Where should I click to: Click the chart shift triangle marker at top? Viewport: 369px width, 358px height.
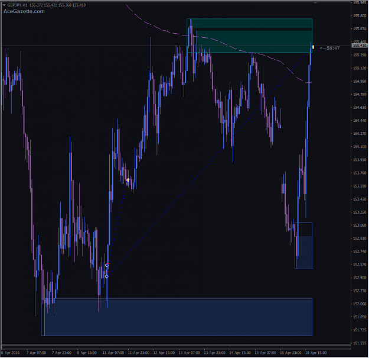tap(315, 2)
